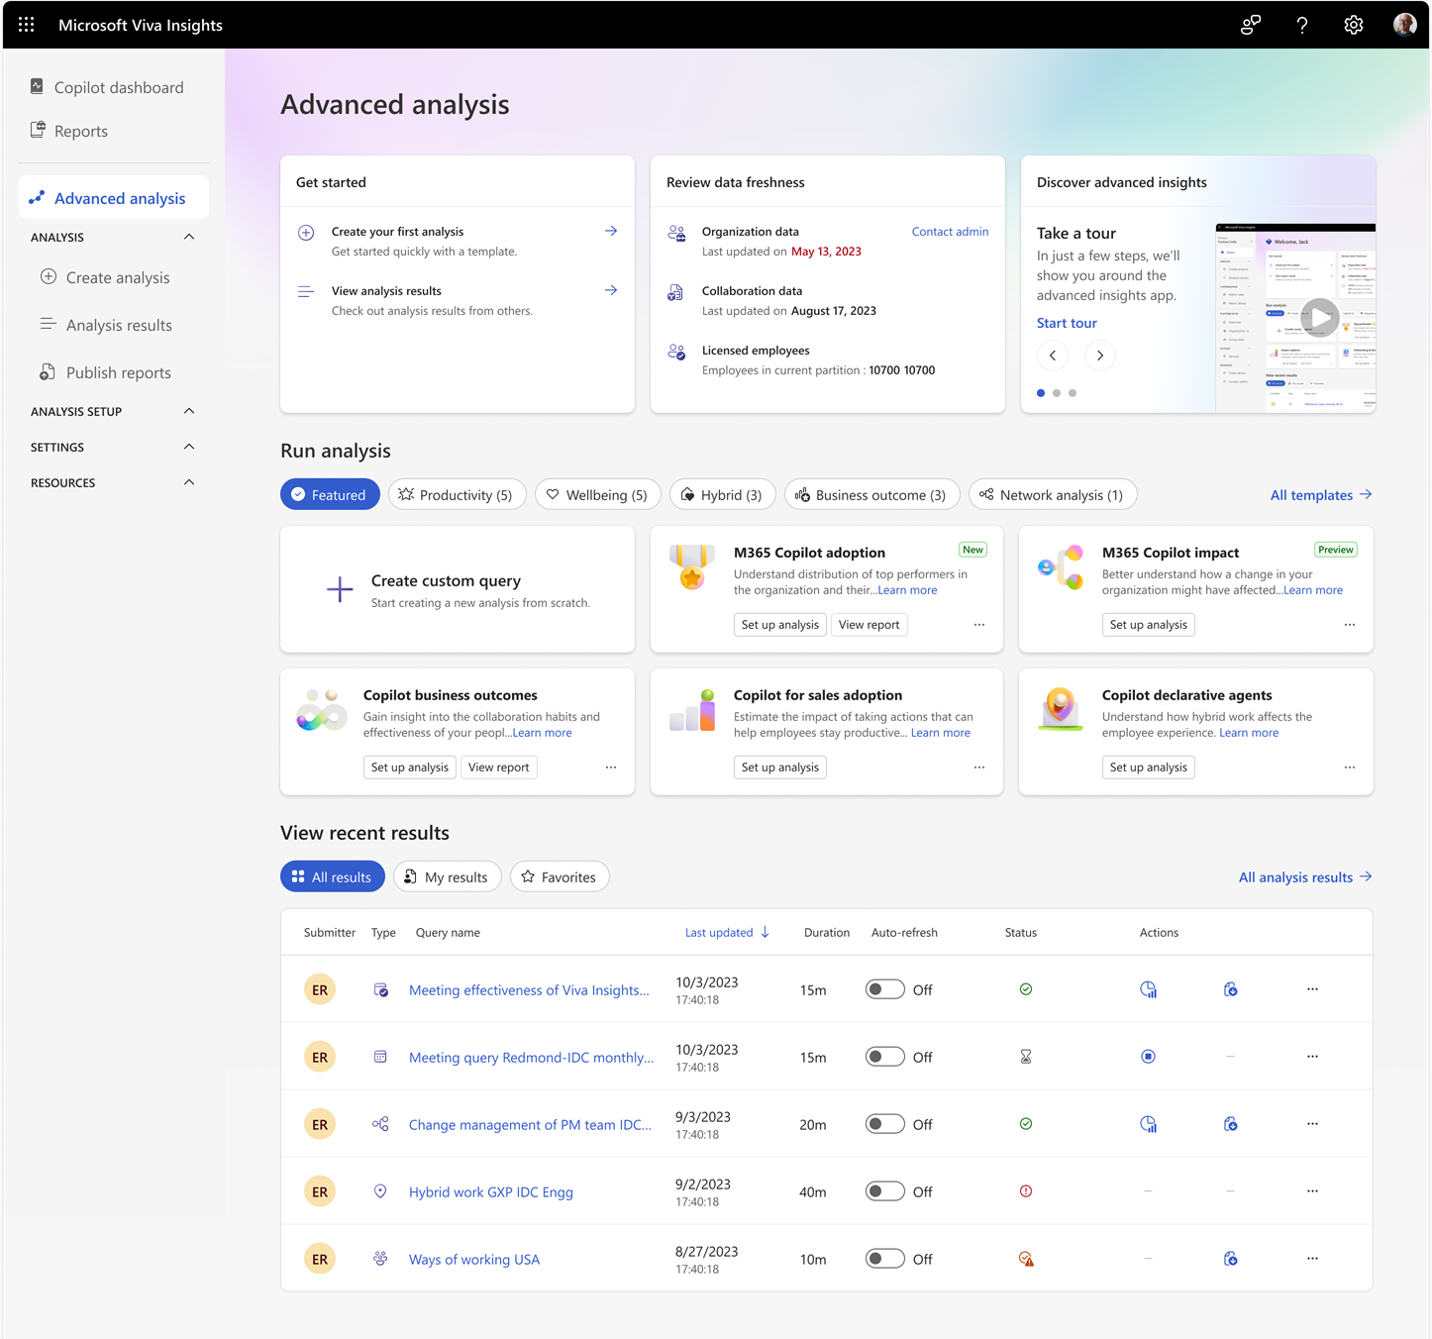Click the clone icon in Change management row
This screenshot has height=1339, width=1432.
[x=1231, y=1124]
